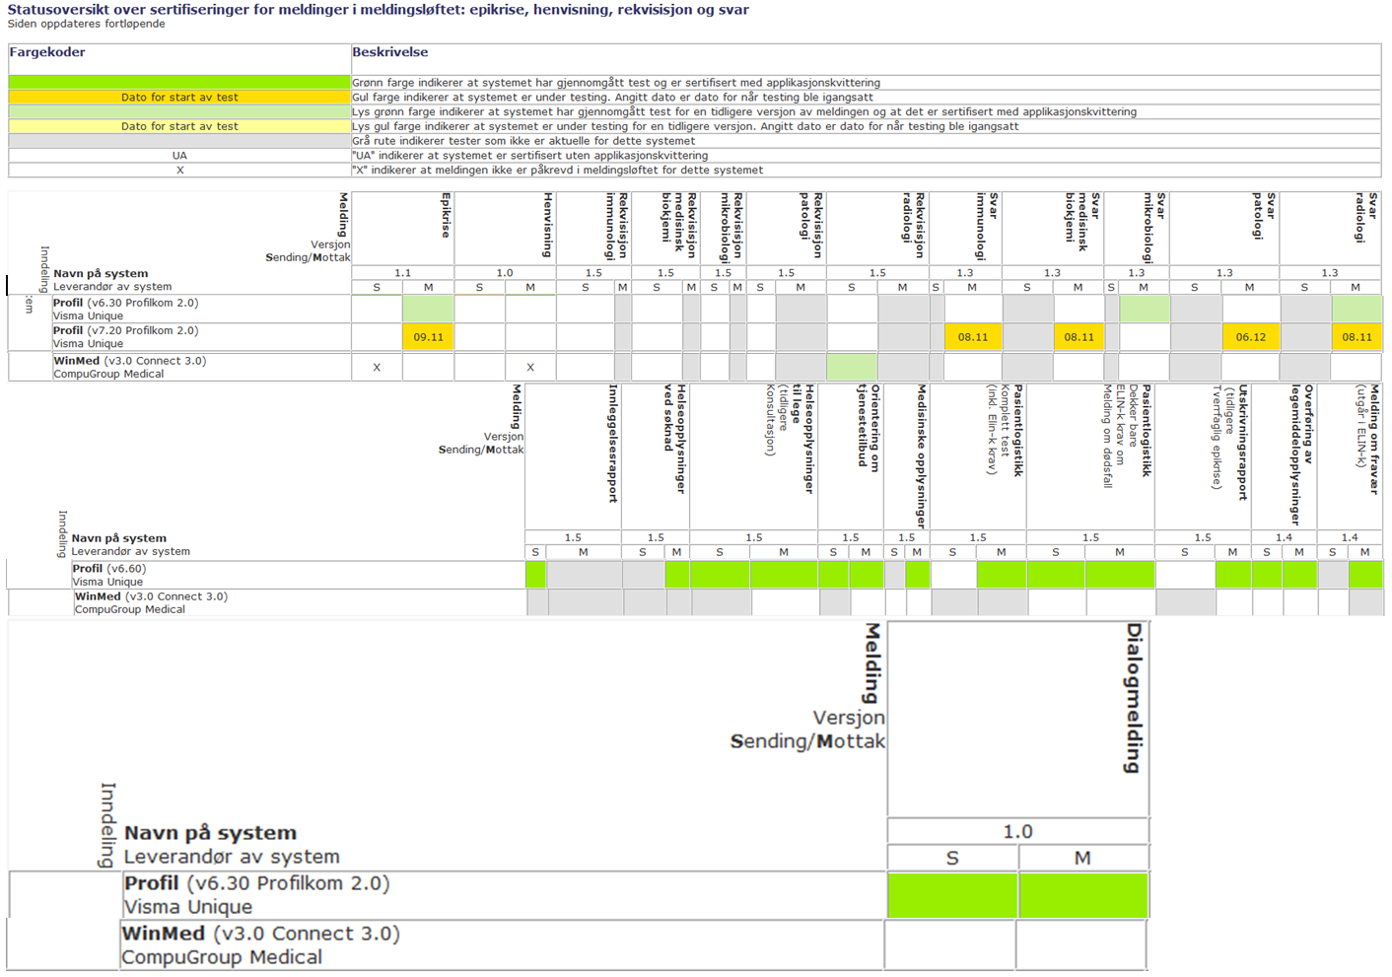Click the "UA indikerer" description line

[529, 156]
